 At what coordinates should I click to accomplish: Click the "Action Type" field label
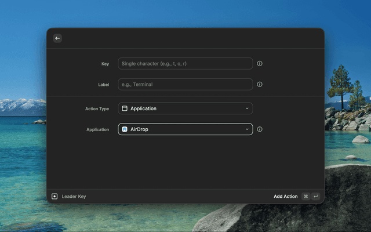pos(97,108)
